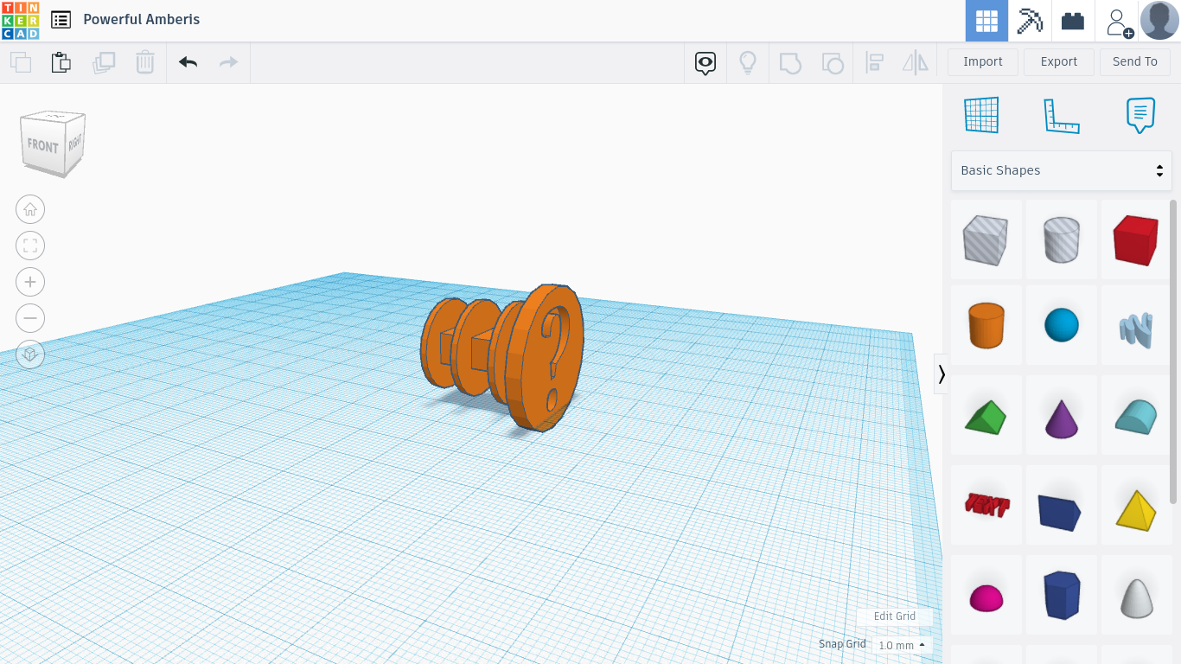Select the Box hole shape
This screenshot has height=664, width=1181.
986,240
